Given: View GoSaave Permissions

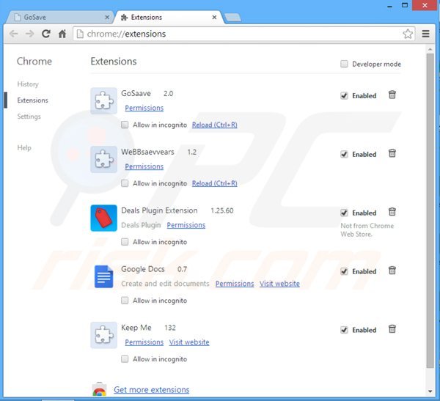Looking at the screenshot, I should (144, 108).
